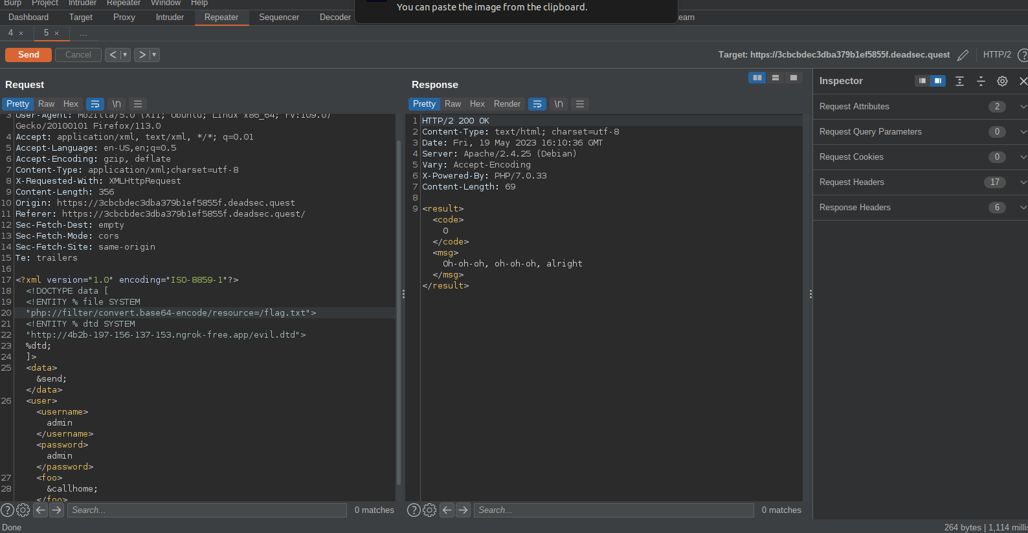Viewport: 1028px width, 533px height.
Task: Open the Project menu
Action: point(45,3)
